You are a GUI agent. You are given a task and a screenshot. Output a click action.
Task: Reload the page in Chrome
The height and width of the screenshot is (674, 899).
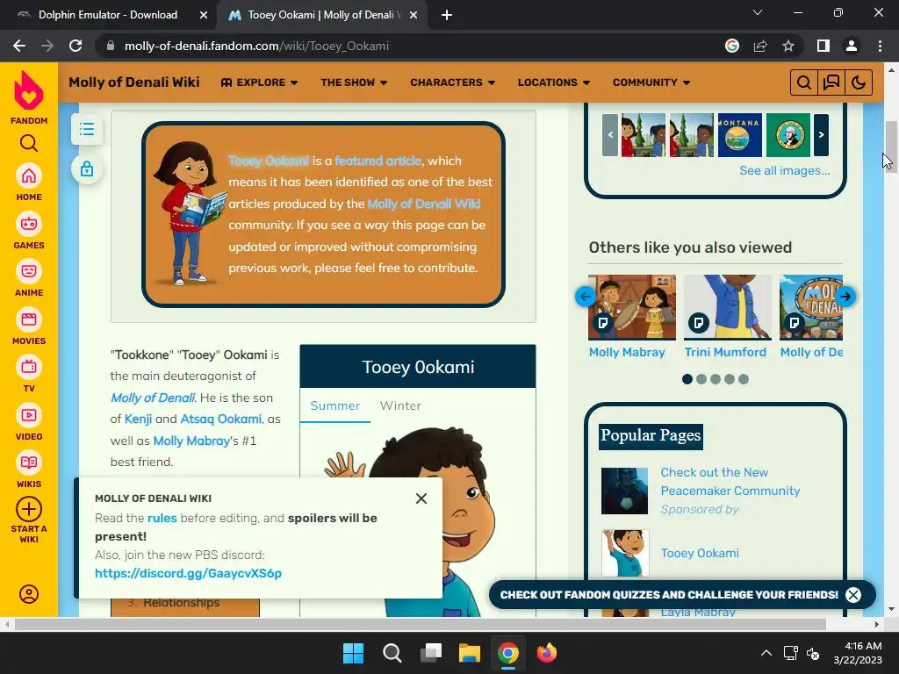[x=76, y=46]
